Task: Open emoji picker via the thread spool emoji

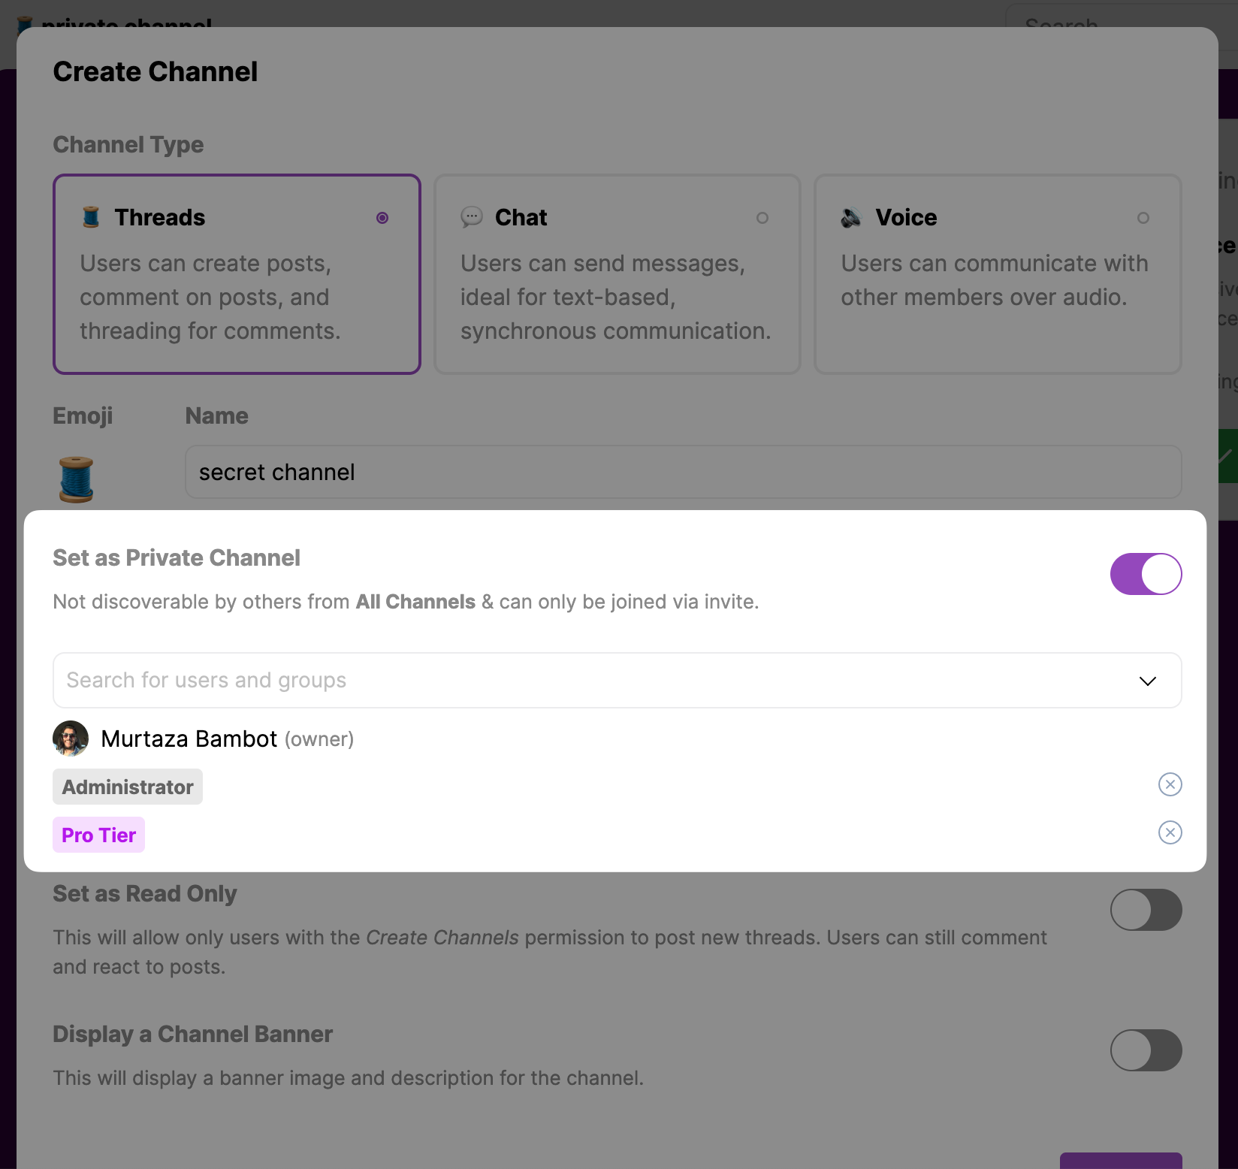Action: click(77, 479)
